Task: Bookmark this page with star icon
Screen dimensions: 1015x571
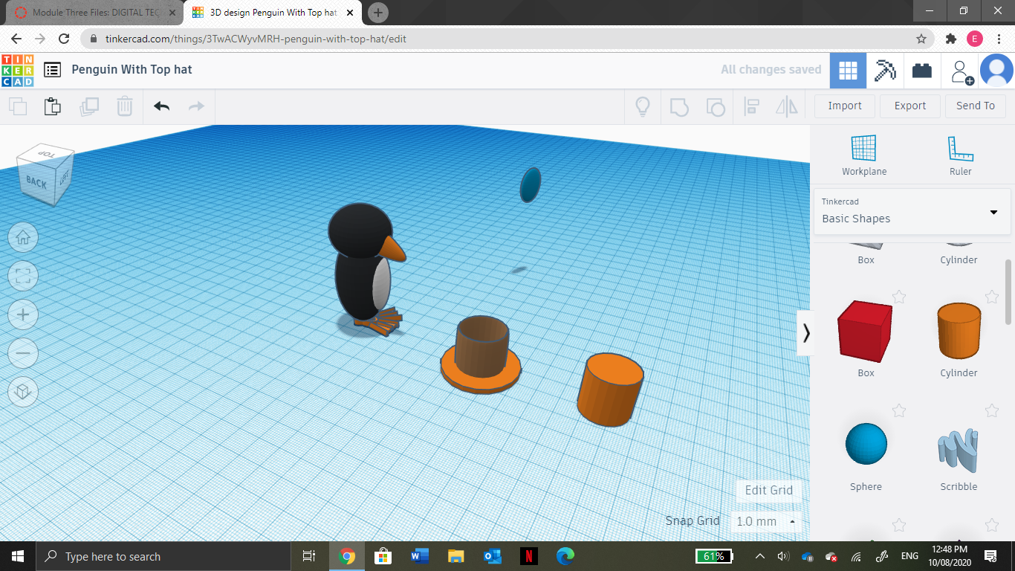Action: point(921,39)
